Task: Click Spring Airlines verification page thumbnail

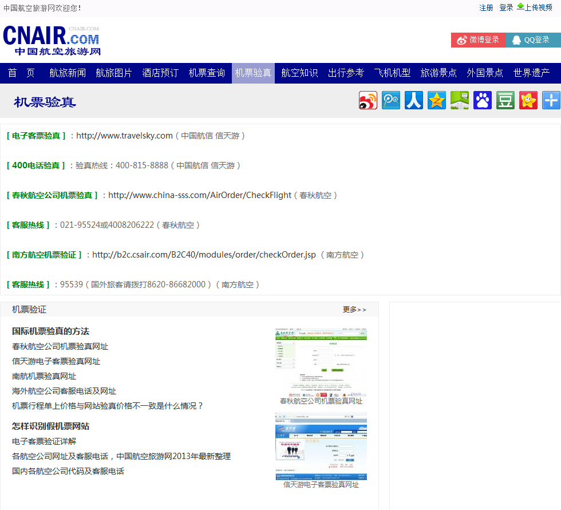Action: point(321,362)
